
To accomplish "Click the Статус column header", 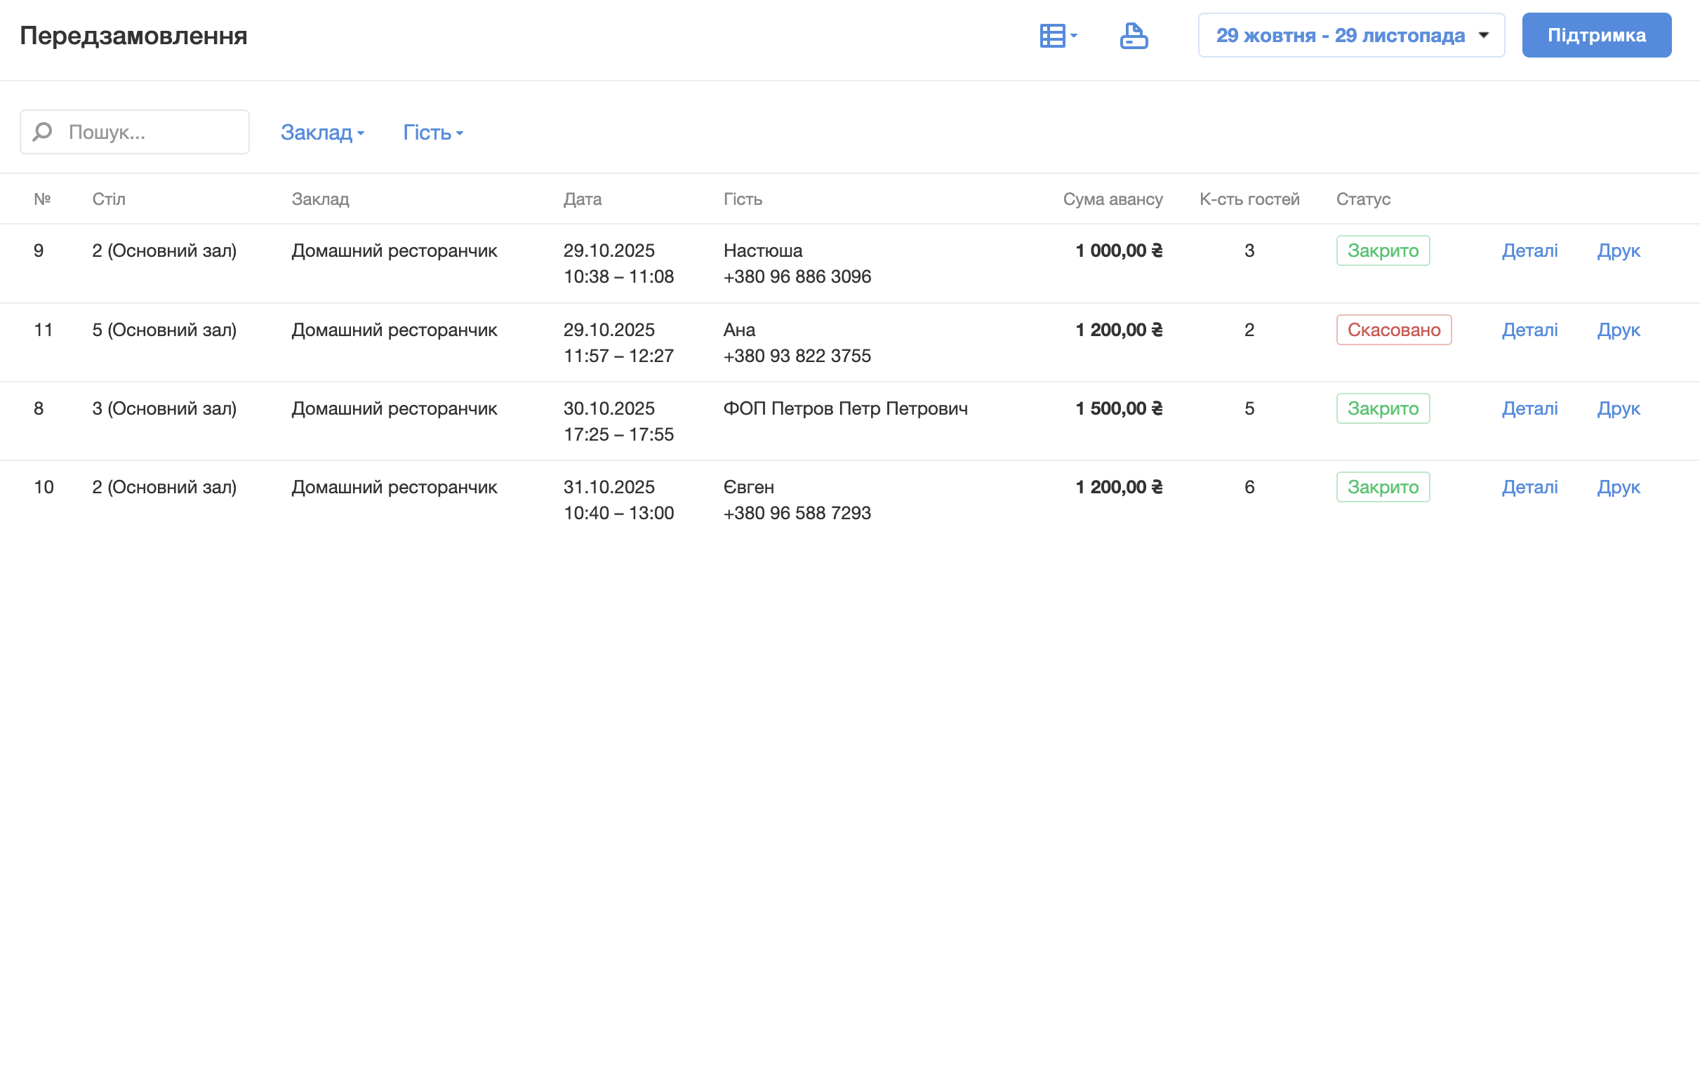I will [x=1363, y=199].
